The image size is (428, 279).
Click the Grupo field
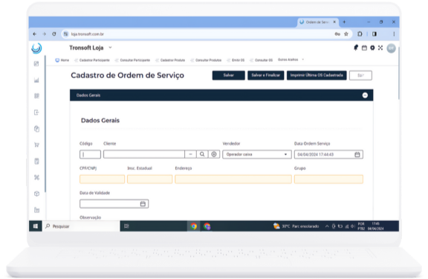tap(328, 179)
